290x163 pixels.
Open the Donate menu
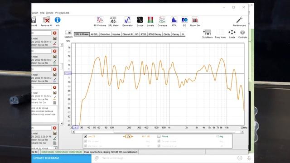click(x=49, y=13)
